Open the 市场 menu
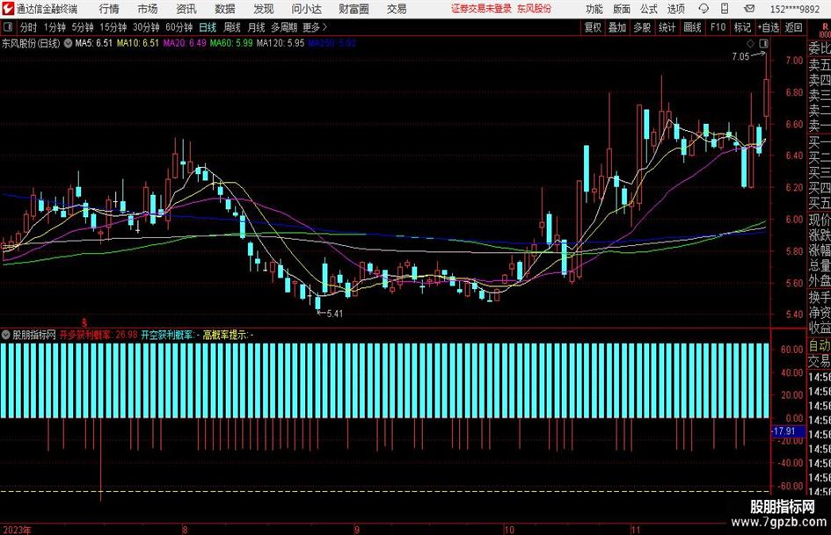 pos(148,9)
